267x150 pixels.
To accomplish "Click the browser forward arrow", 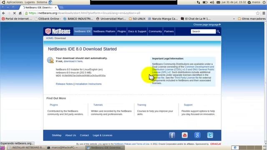I will click(x=9, y=13).
